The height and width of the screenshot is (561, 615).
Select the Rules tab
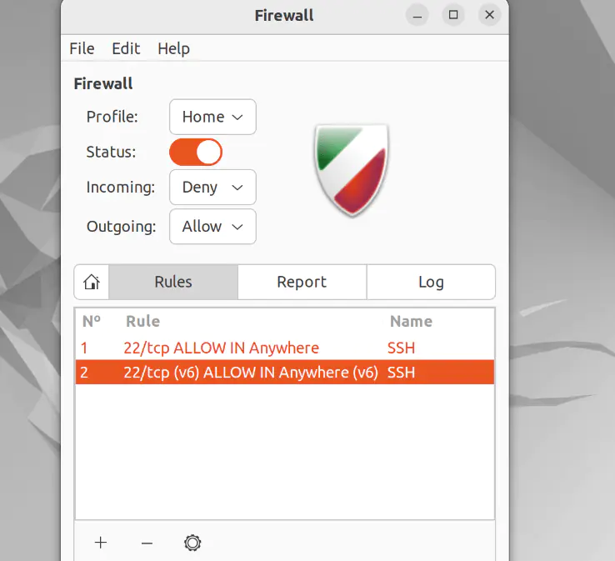[173, 282]
